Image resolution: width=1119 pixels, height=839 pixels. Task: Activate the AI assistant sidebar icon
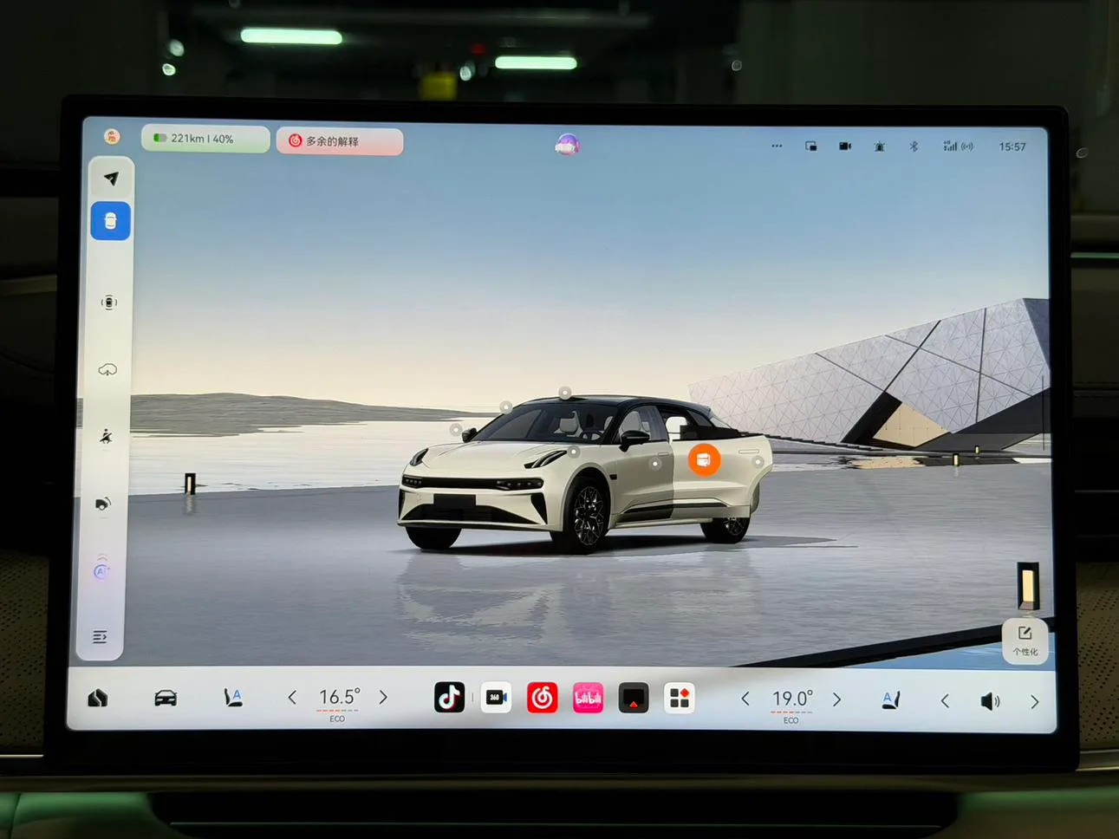(x=102, y=569)
